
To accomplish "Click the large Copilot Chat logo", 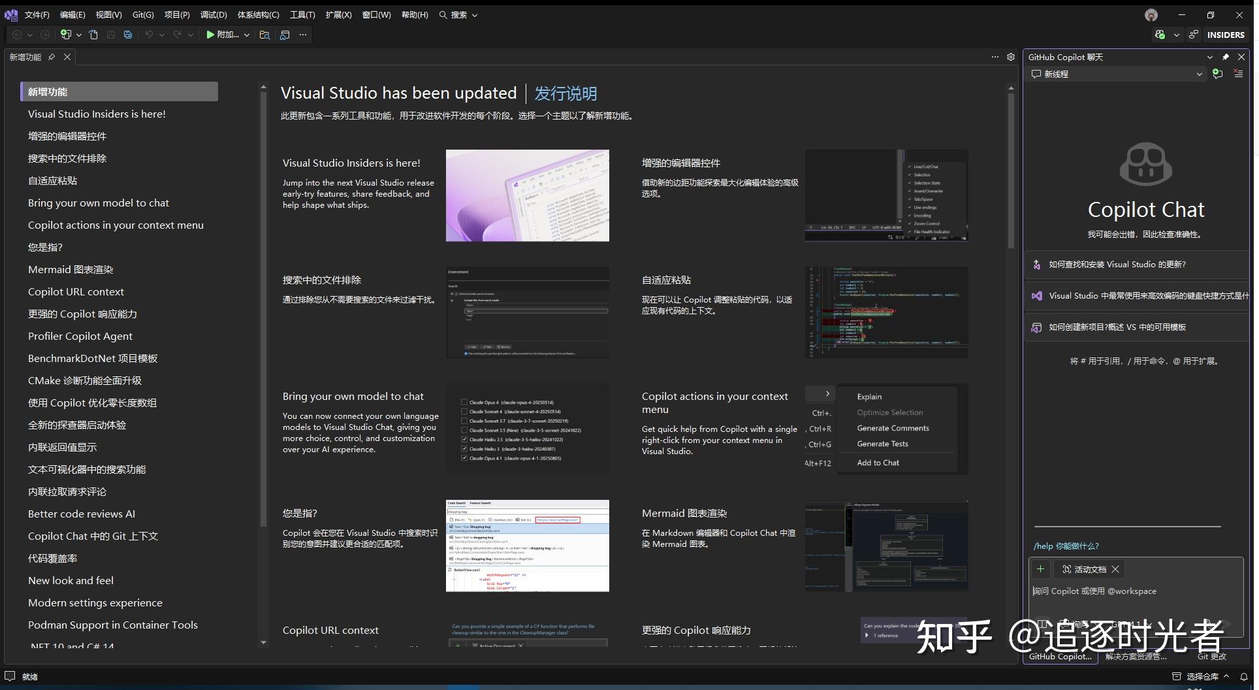I will pos(1146,165).
